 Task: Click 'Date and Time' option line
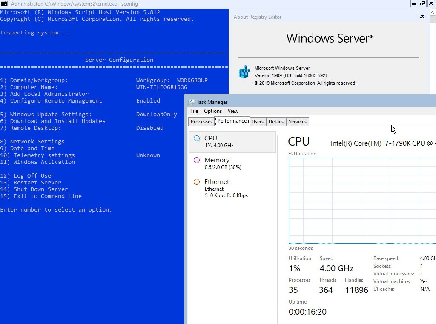27,149
